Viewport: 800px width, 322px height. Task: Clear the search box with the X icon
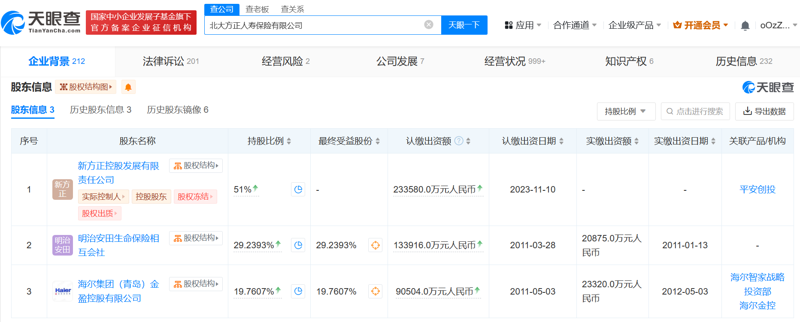coord(428,25)
